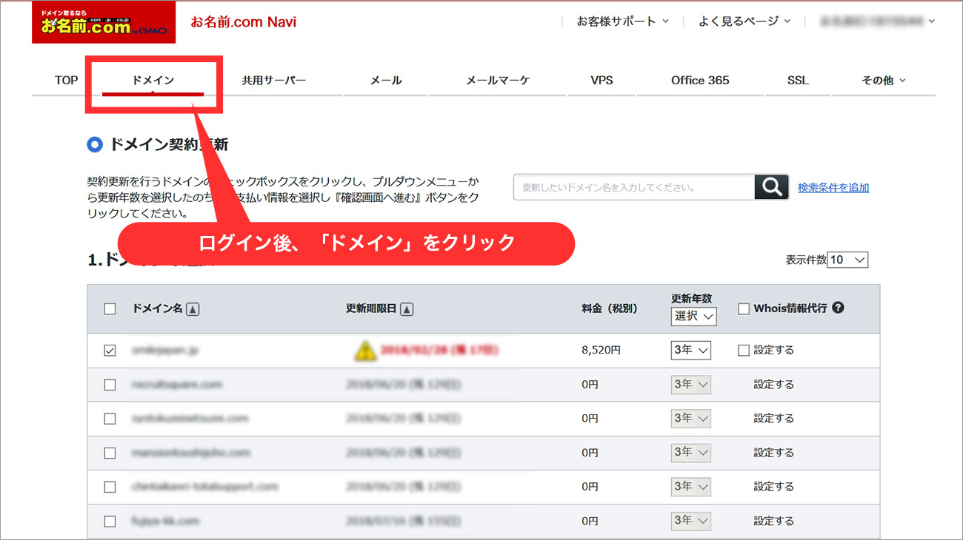The height and width of the screenshot is (540, 963).
Task: Open the 検索条件を追加 link
Action: (x=833, y=188)
